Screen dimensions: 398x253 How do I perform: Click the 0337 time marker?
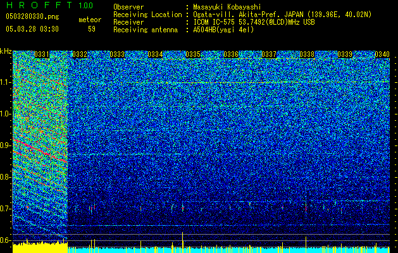[x=269, y=54]
